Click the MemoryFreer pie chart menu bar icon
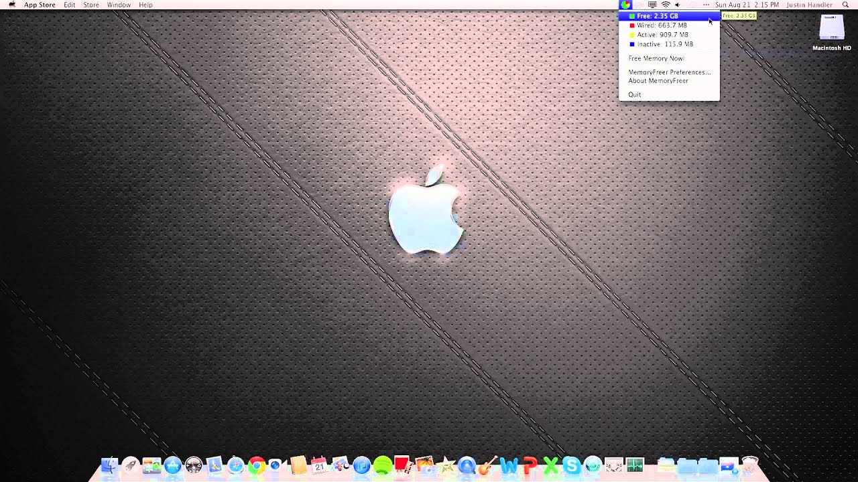Image resolution: width=858 pixels, height=482 pixels. (x=625, y=5)
